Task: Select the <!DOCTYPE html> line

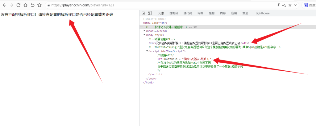Action: pyautogui.click(x=154, y=19)
